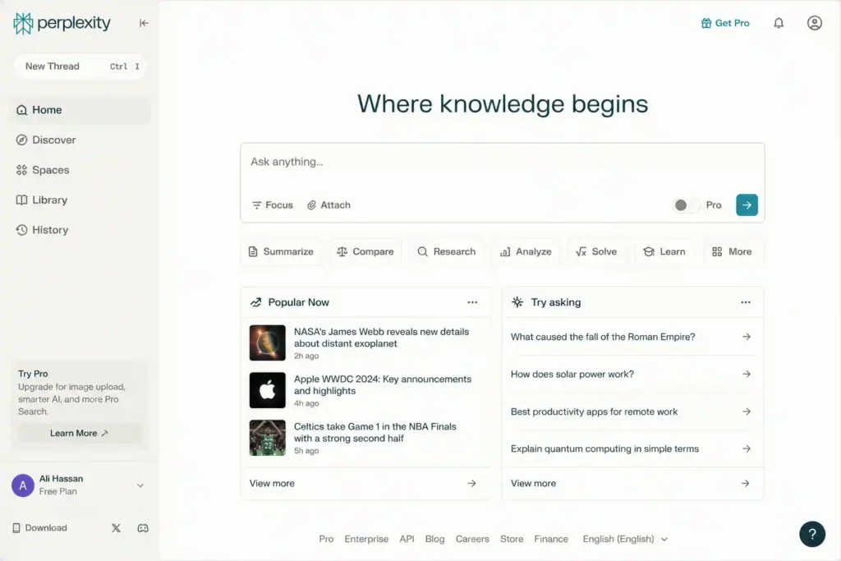Click the Ask anything input field
Viewport: 841px width, 561px height.
click(x=502, y=162)
